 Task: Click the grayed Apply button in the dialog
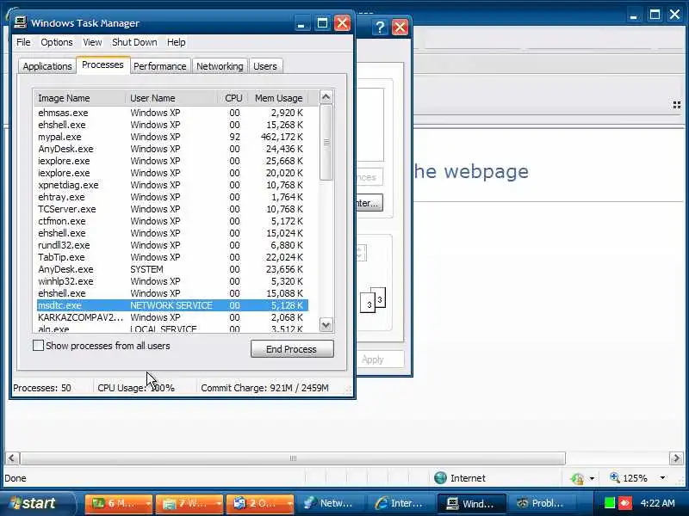pyautogui.click(x=373, y=359)
